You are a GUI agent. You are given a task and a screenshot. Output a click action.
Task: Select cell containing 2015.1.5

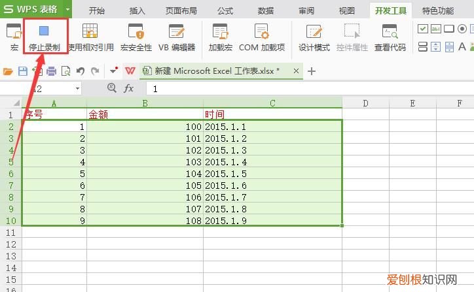pyautogui.click(x=272, y=174)
